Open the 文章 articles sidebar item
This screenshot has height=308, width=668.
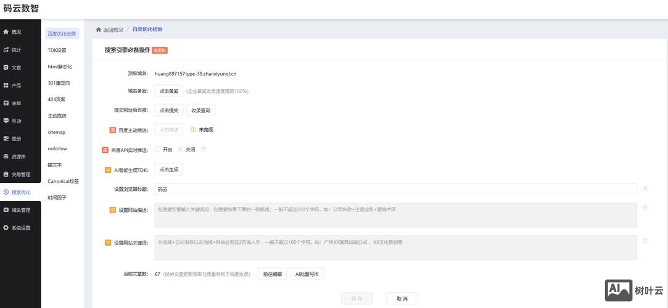point(20,68)
